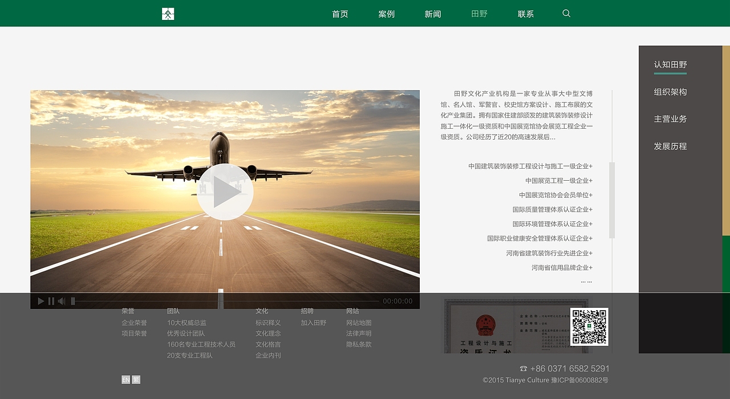
Task: Click the 团队 footer column heading
Action: point(173,311)
